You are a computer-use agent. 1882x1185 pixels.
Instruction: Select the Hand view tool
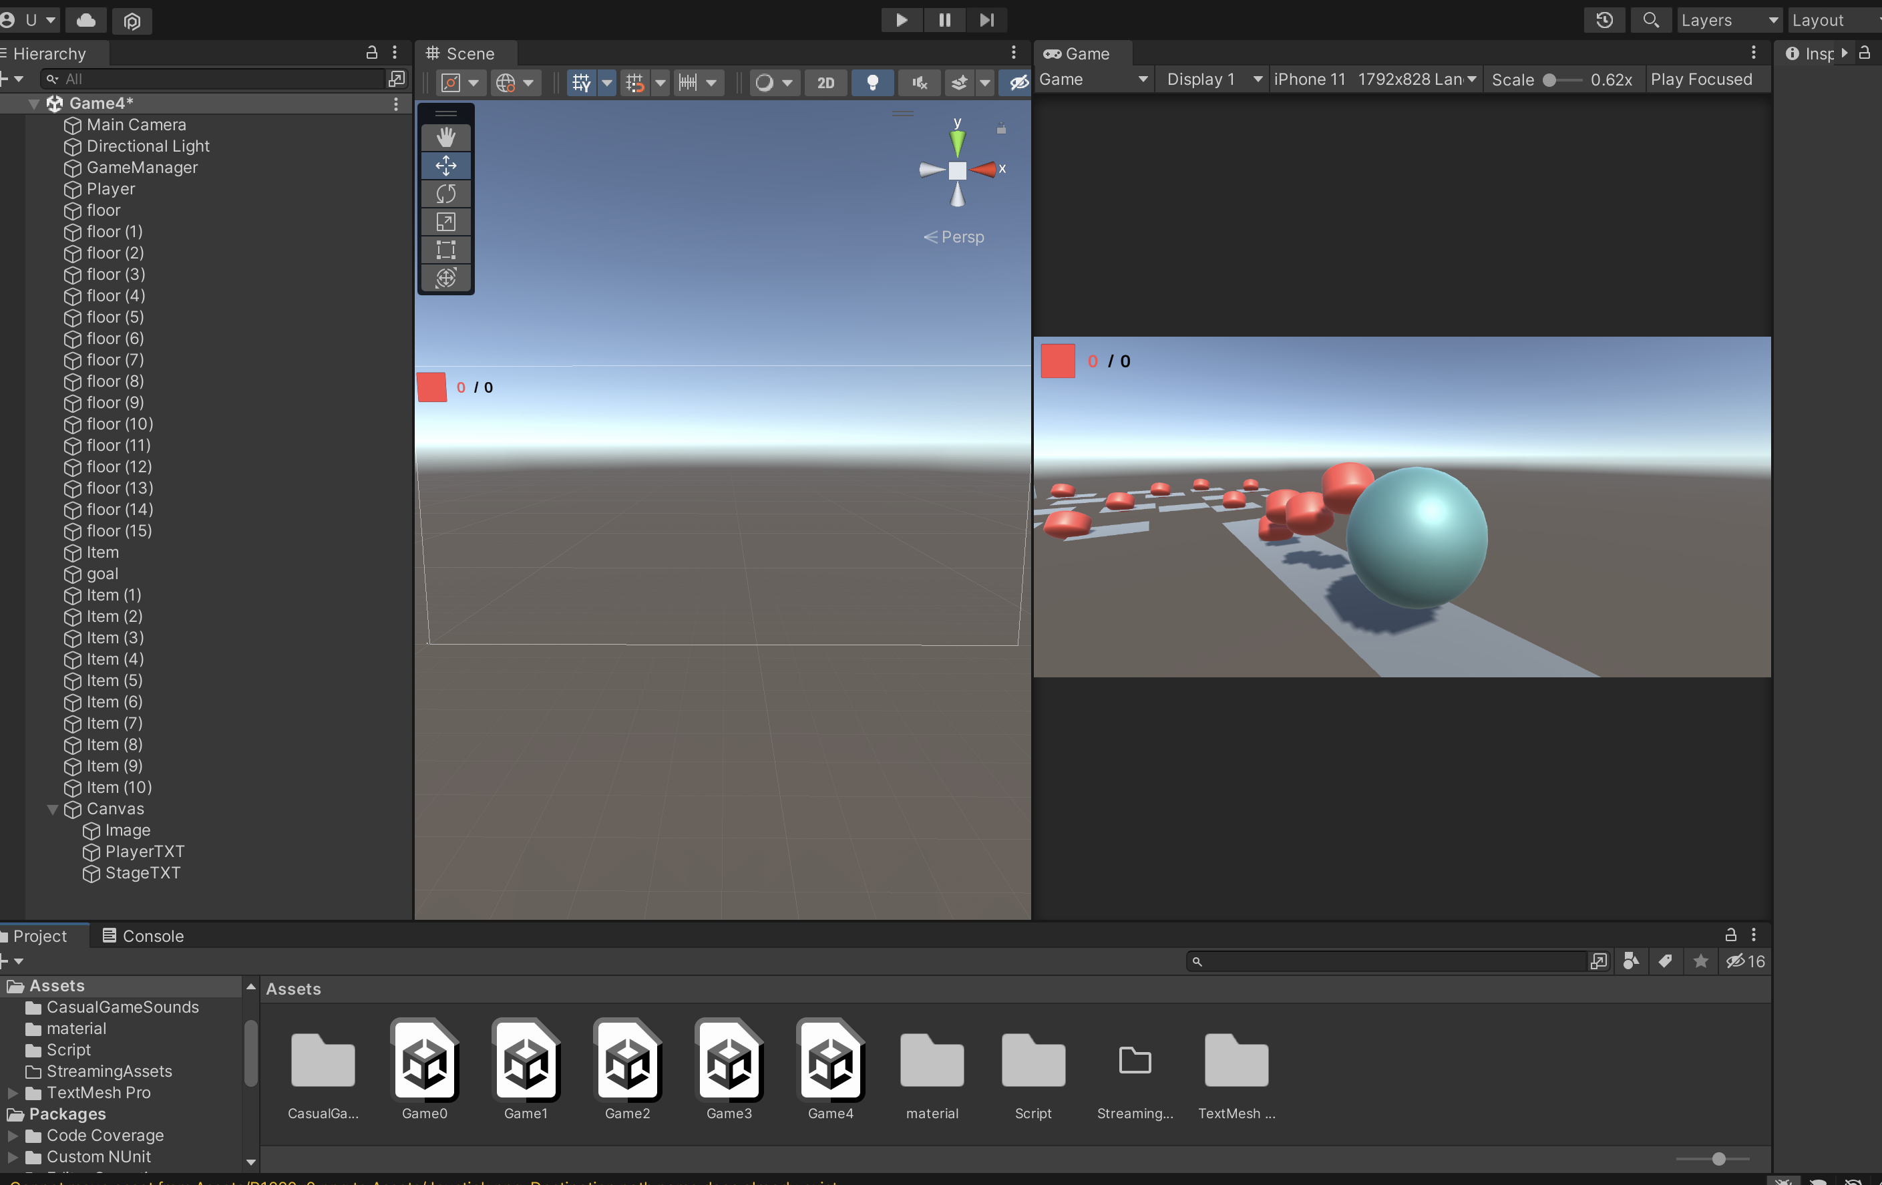point(445,138)
